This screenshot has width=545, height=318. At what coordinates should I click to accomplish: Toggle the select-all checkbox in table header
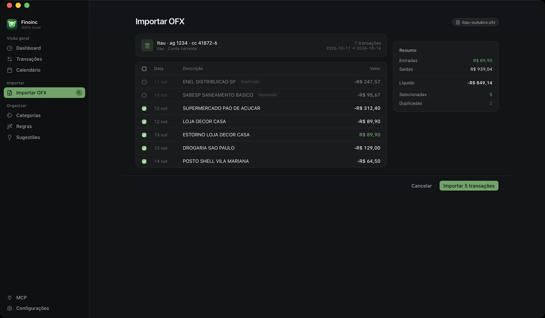click(x=144, y=69)
